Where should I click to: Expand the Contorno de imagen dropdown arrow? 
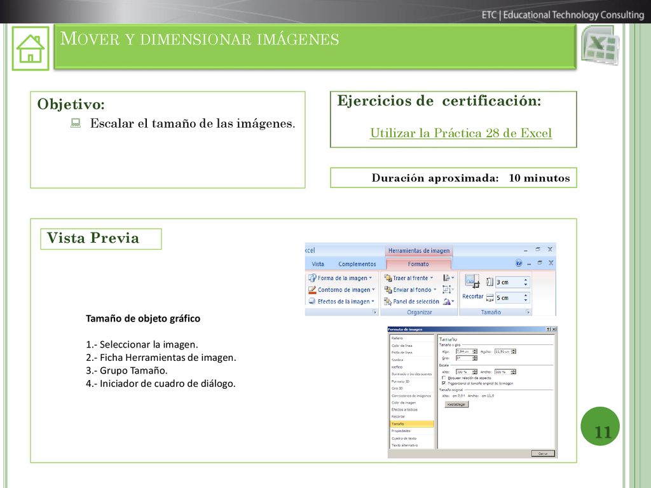tap(373, 290)
